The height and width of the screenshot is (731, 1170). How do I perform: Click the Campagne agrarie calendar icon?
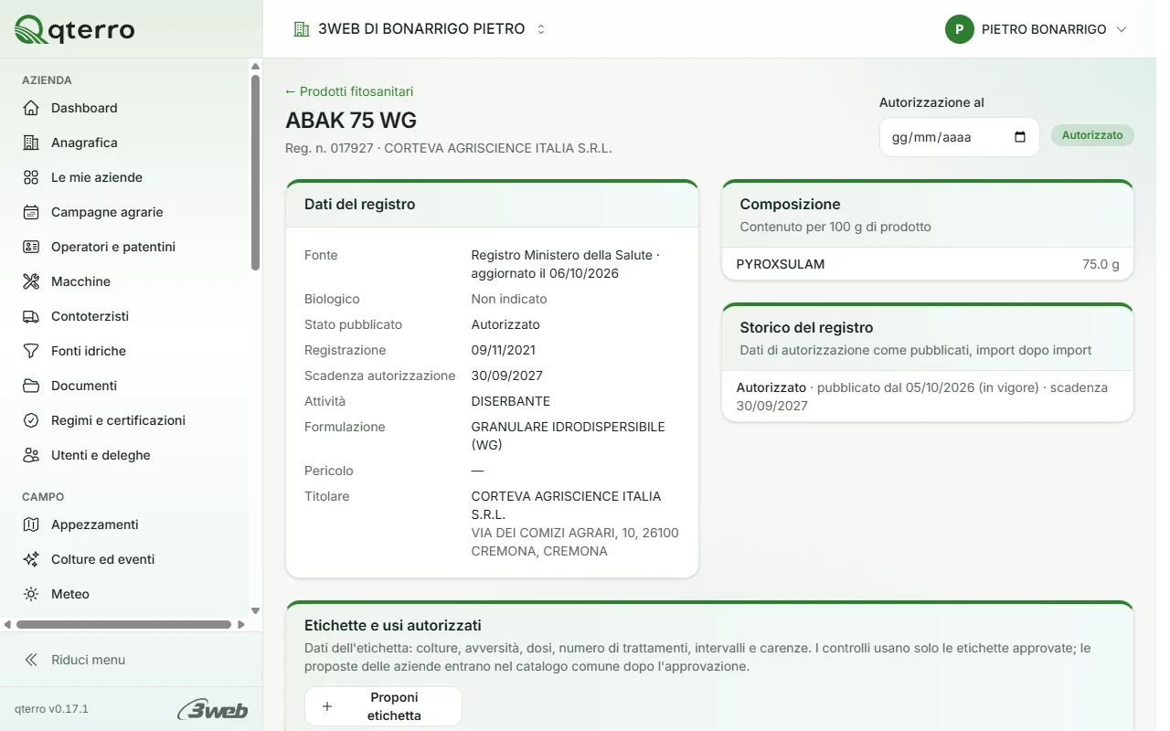tap(31, 212)
